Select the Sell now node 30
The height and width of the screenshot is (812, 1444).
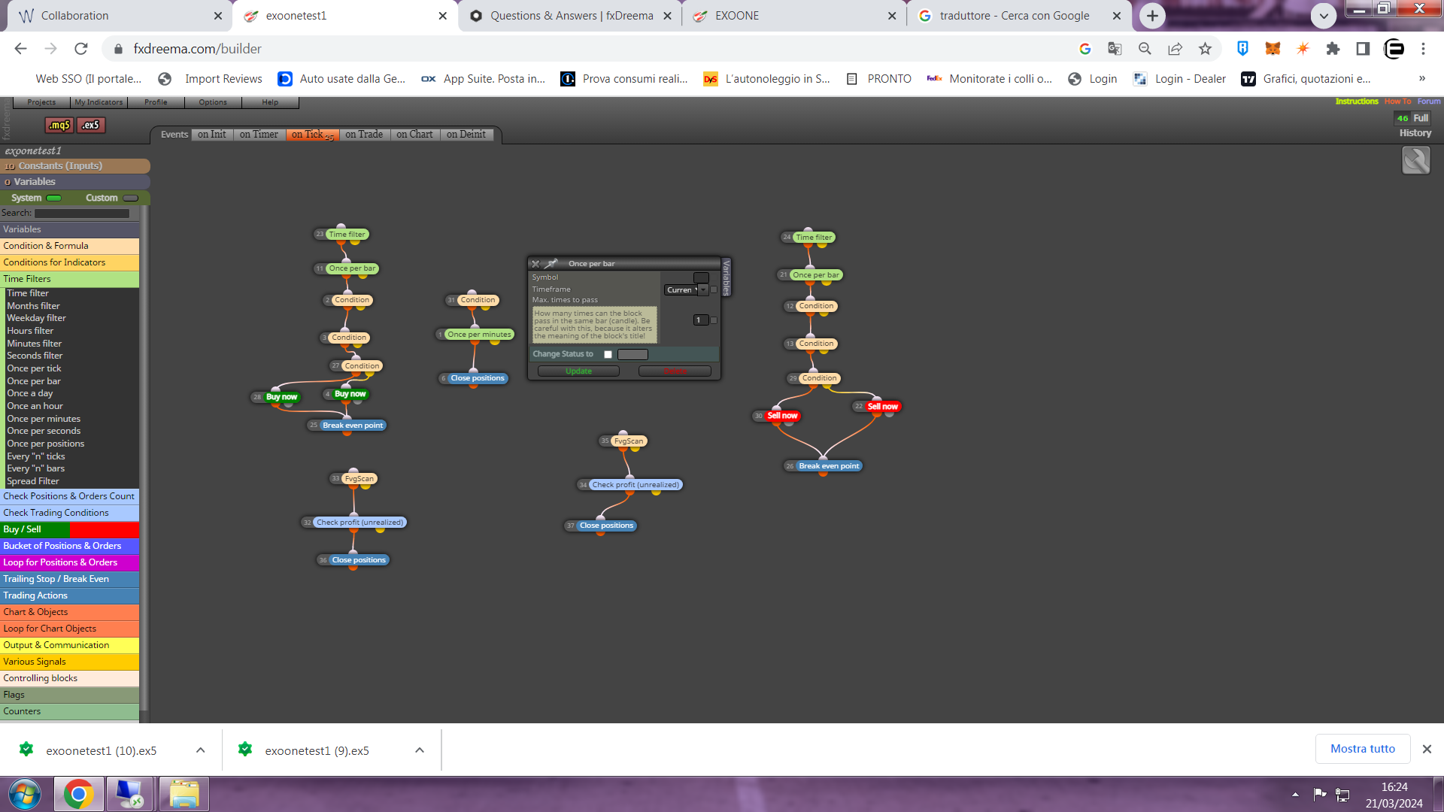point(782,416)
